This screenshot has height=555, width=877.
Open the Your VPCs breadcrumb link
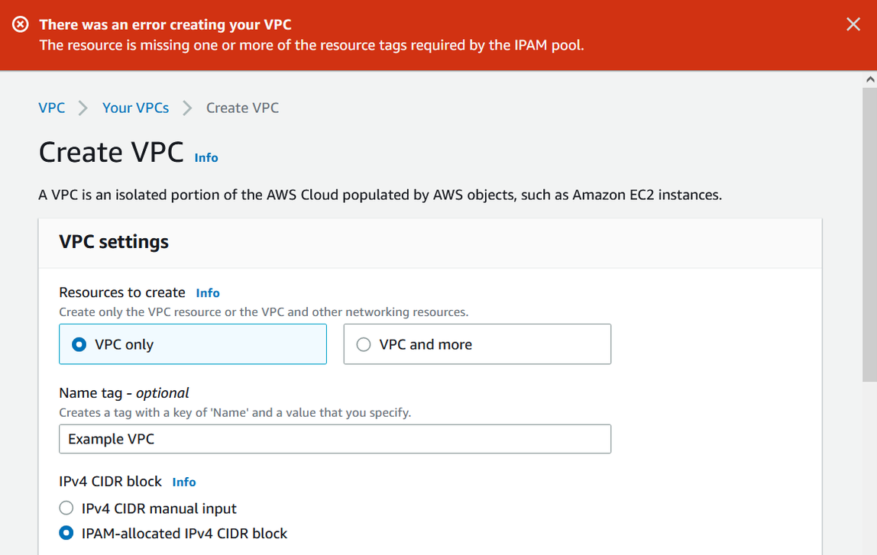point(135,108)
